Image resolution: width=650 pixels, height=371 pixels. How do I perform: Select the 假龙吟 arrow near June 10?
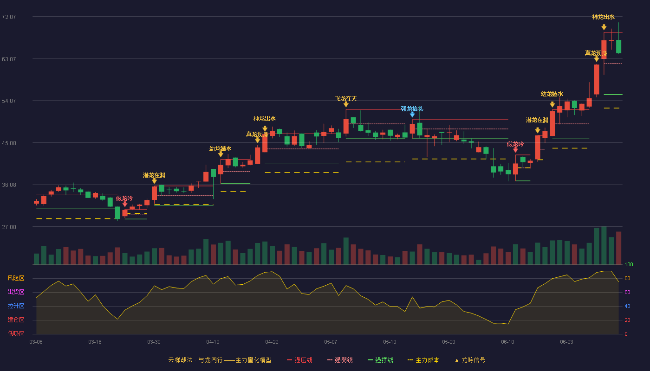click(x=515, y=150)
